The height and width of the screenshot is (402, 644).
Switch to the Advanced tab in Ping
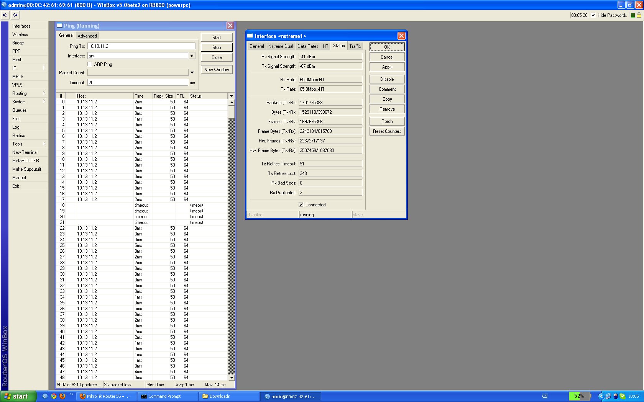point(87,36)
